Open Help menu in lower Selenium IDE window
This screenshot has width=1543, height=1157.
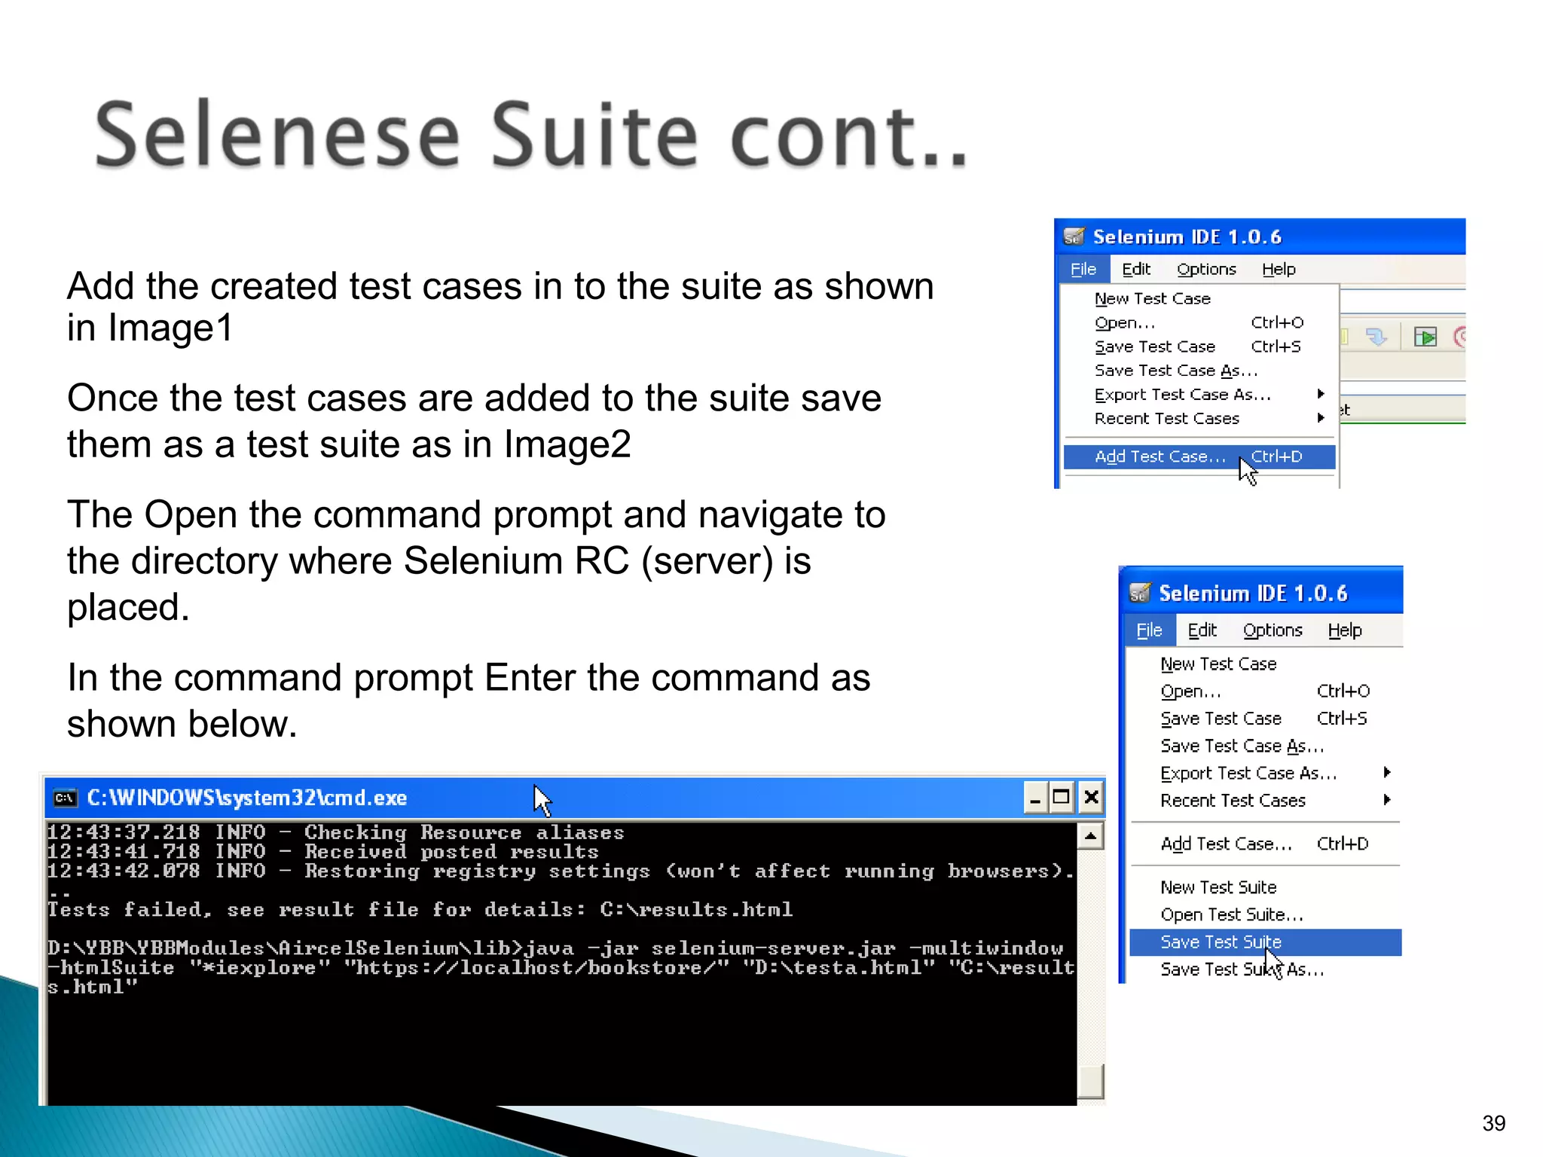coord(1345,630)
